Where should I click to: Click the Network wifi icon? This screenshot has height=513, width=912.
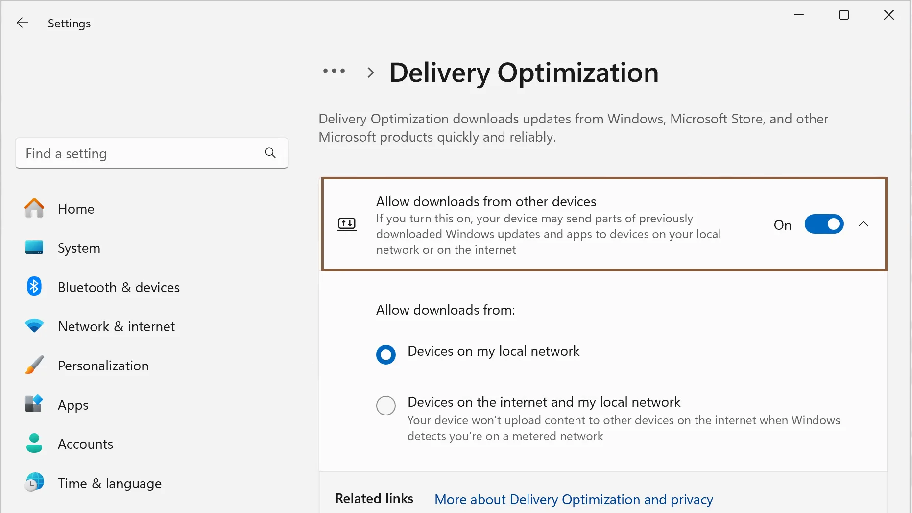[x=34, y=326]
